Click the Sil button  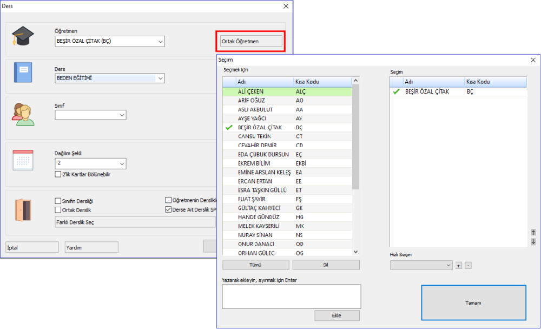[326, 265]
